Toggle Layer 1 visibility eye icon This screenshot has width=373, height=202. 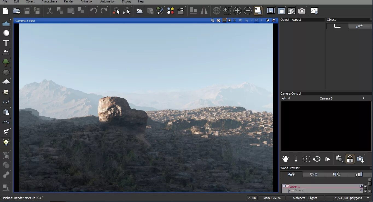pos(361,186)
